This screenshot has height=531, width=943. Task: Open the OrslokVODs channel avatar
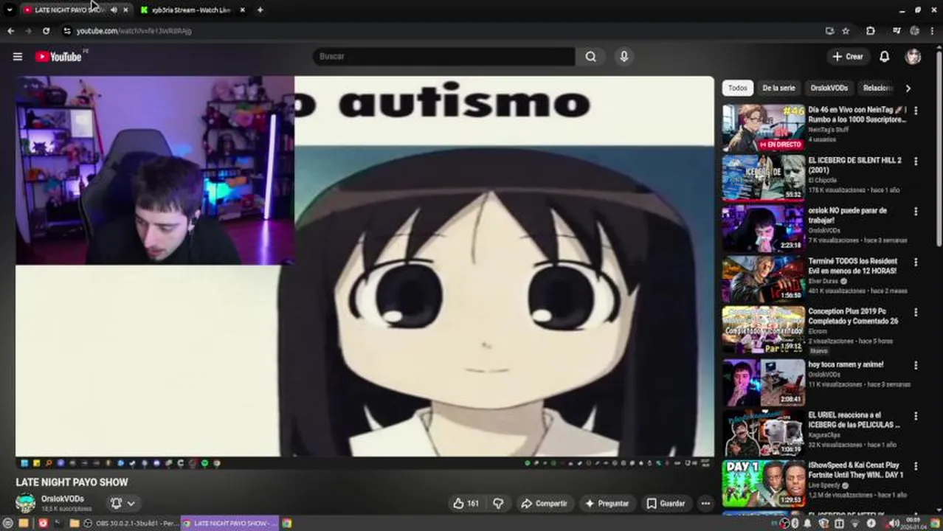[26, 504]
